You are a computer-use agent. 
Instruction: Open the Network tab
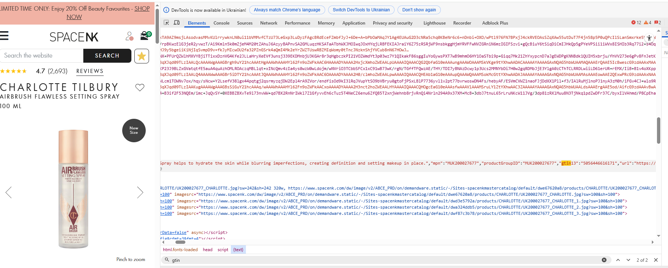pos(269,23)
